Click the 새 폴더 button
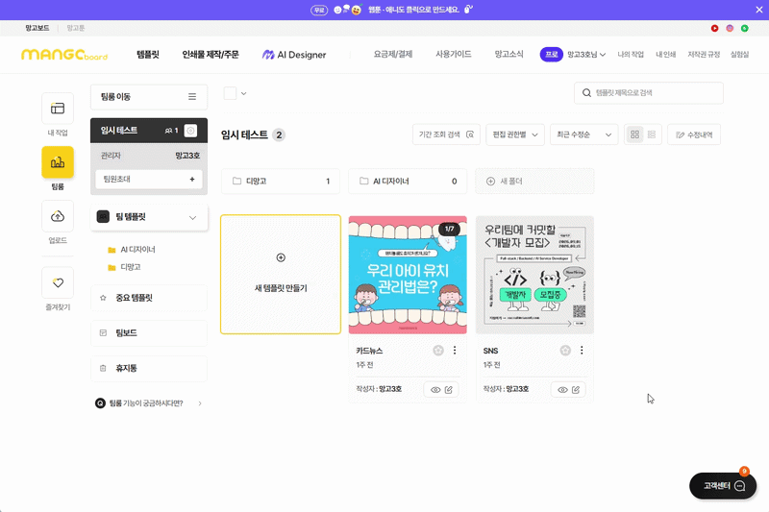This screenshot has width=769, height=512. pos(534,182)
